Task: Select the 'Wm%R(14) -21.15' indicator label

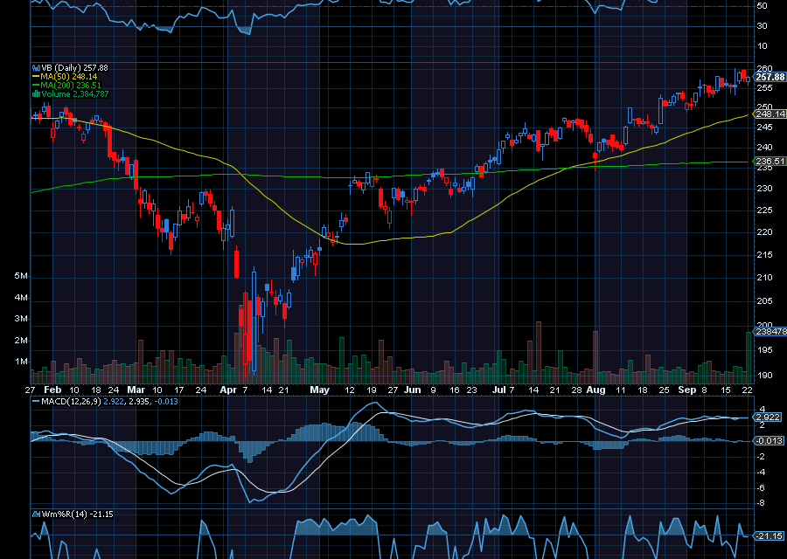Action: coord(77,514)
